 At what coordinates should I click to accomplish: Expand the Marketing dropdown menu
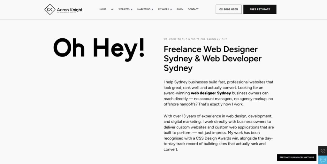point(145,9)
